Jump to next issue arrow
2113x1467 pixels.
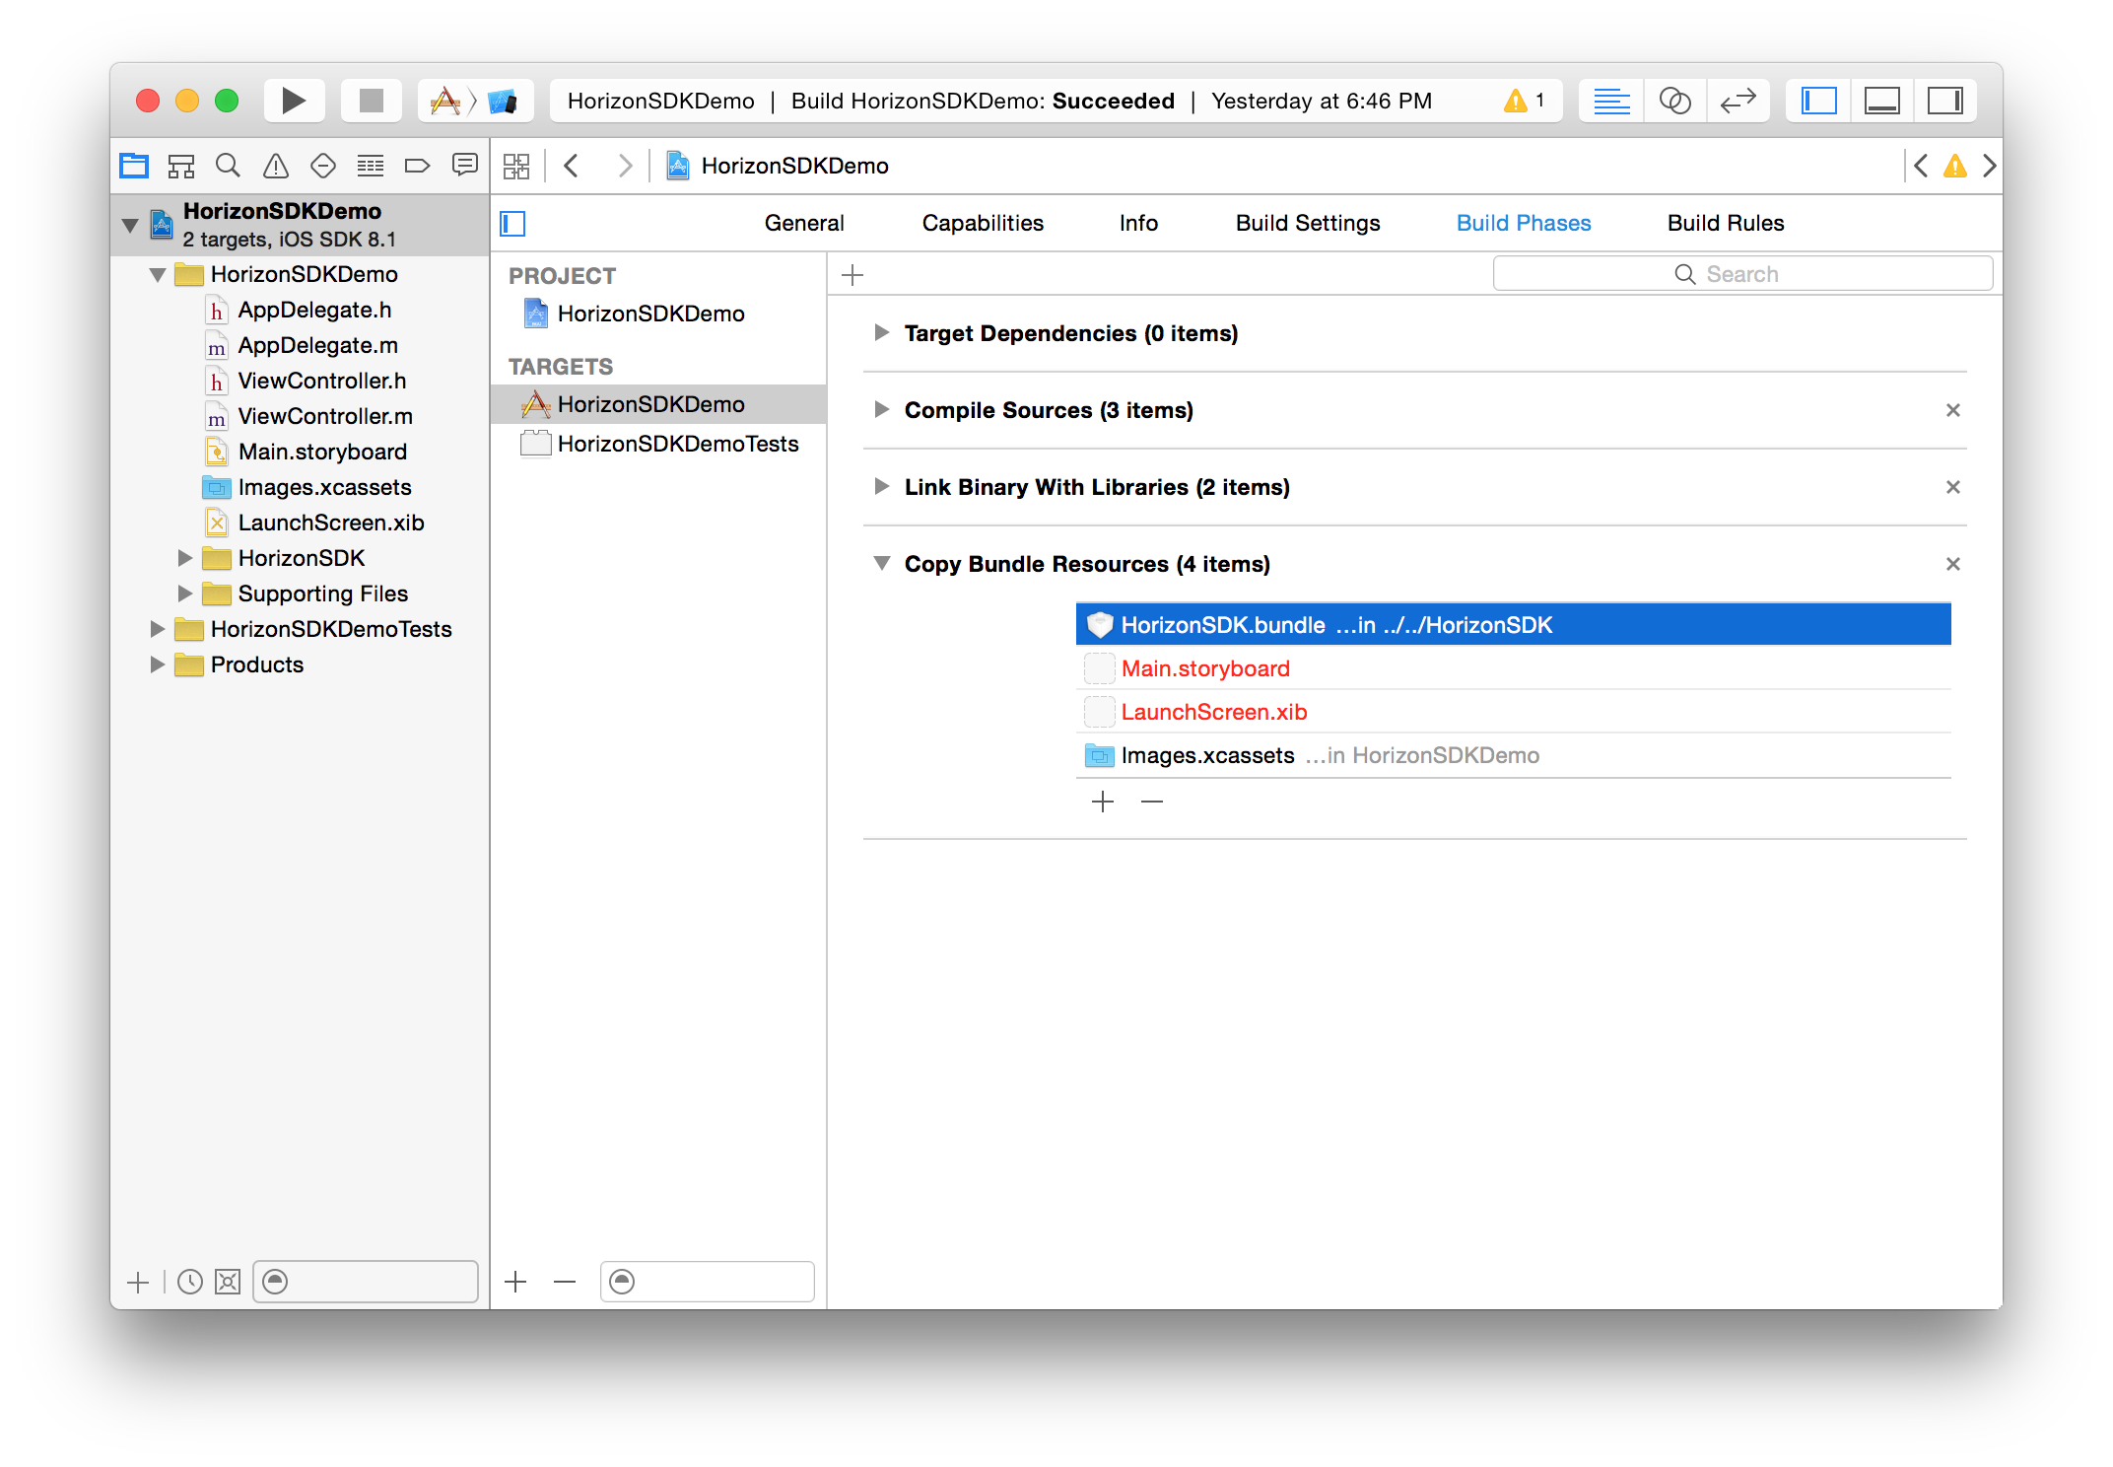1989,166
